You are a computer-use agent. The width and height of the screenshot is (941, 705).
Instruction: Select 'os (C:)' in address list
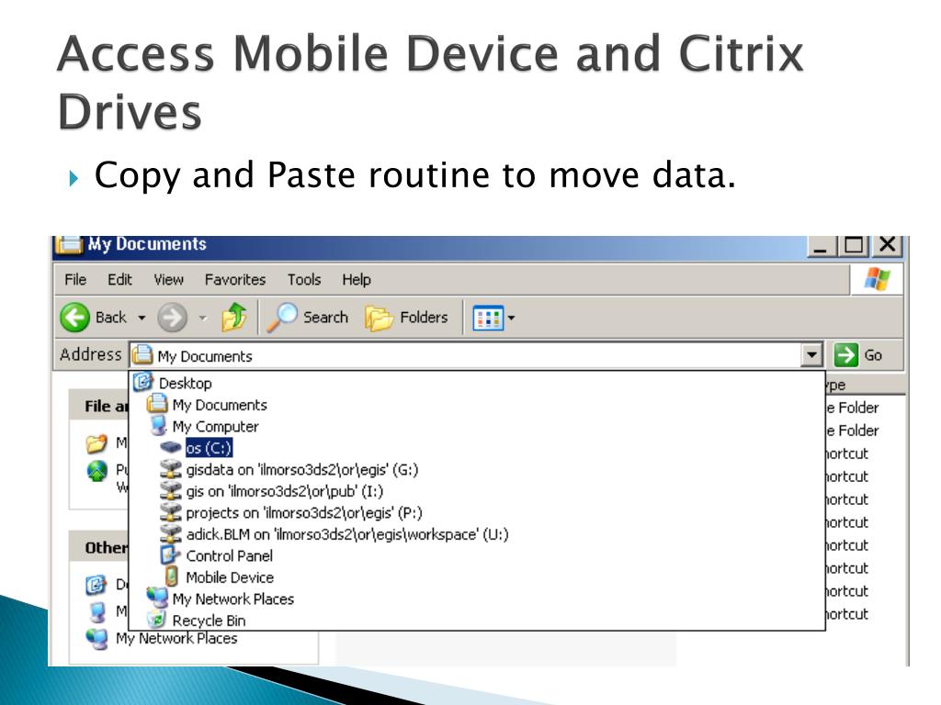coord(209,448)
